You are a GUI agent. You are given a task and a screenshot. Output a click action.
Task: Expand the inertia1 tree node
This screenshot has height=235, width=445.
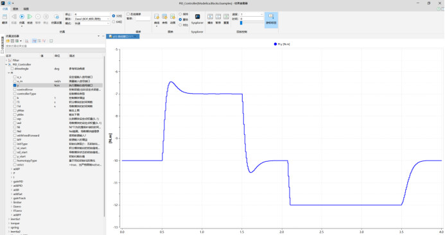pos(9,219)
